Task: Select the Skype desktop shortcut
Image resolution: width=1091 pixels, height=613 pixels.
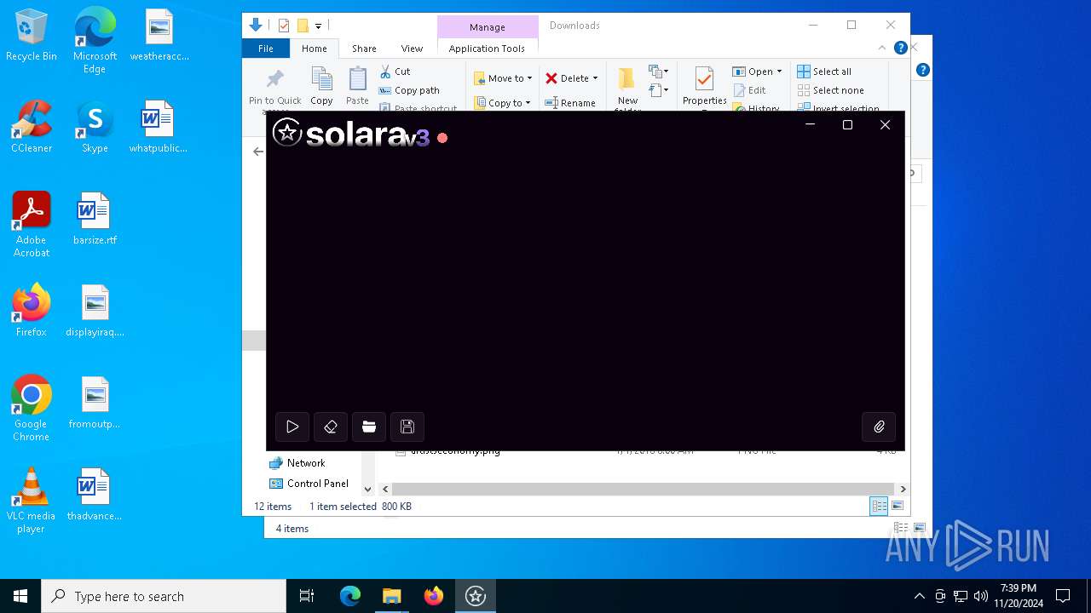Action: tap(95, 128)
